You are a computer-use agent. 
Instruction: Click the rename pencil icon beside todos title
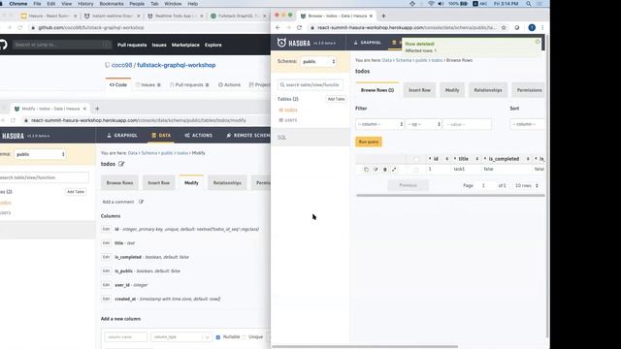point(121,164)
